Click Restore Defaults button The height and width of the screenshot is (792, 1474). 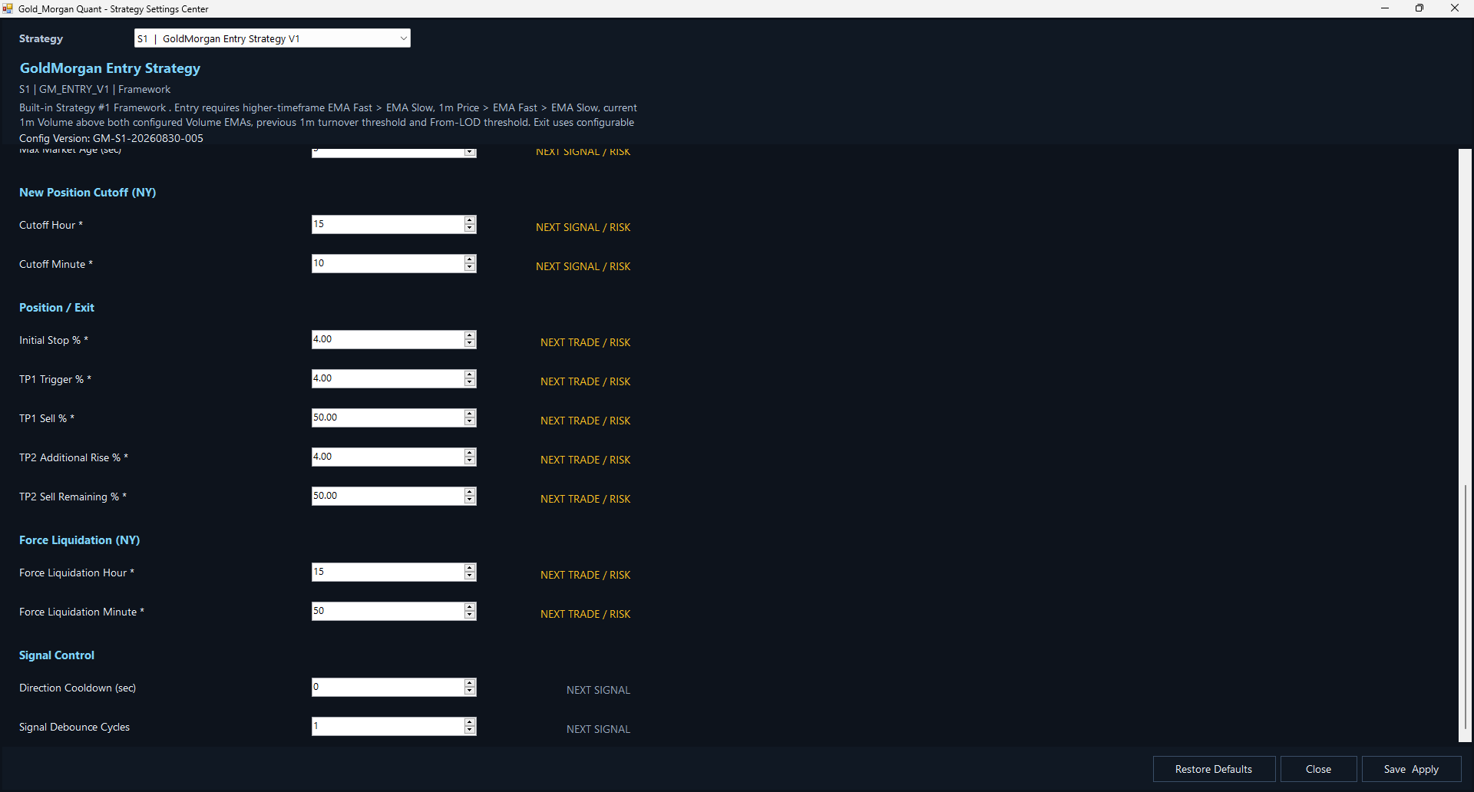click(x=1214, y=769)
